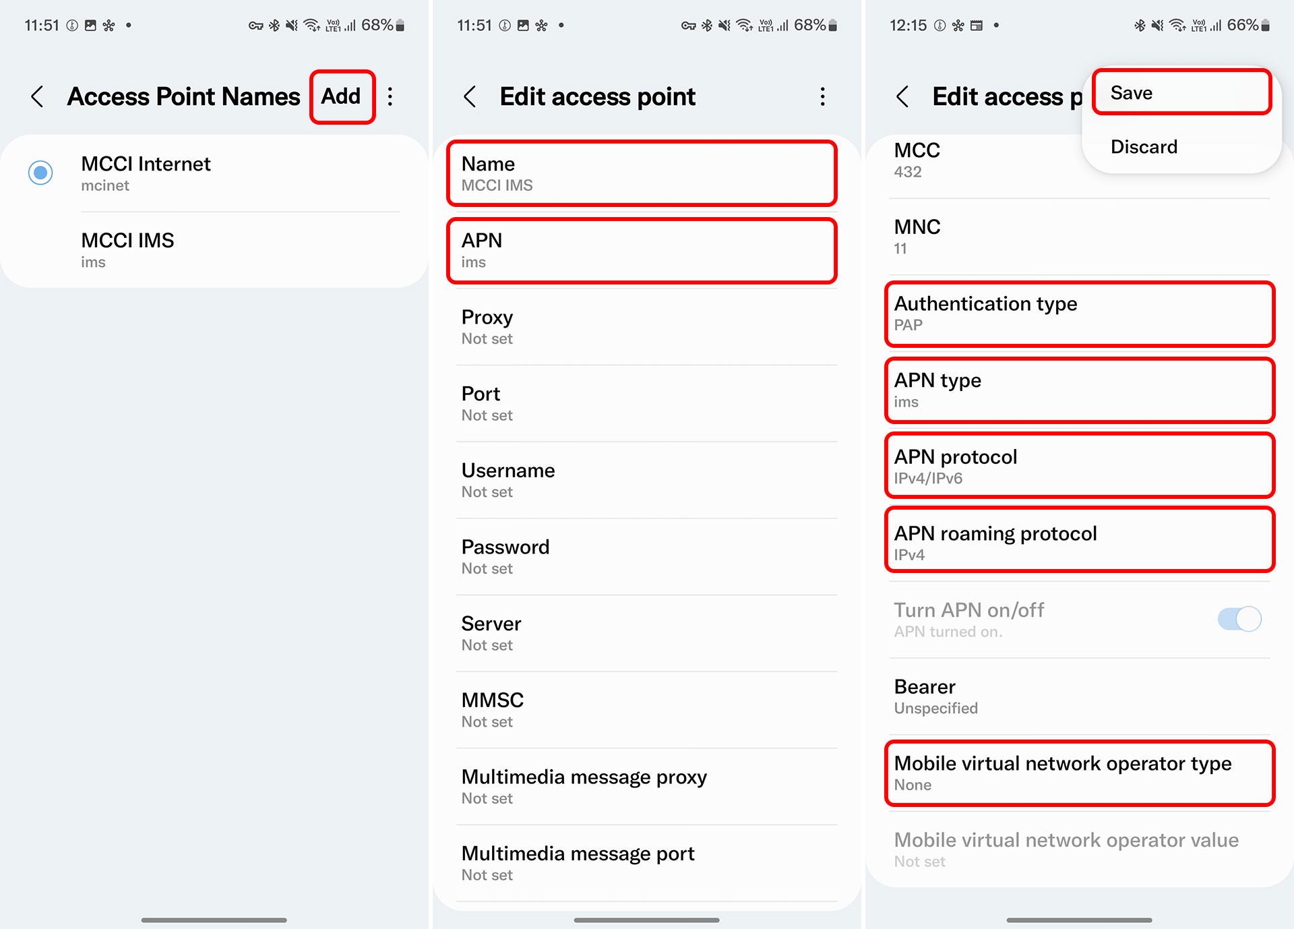Open Mobile virtual network operator type

[x=1079, y=773]
